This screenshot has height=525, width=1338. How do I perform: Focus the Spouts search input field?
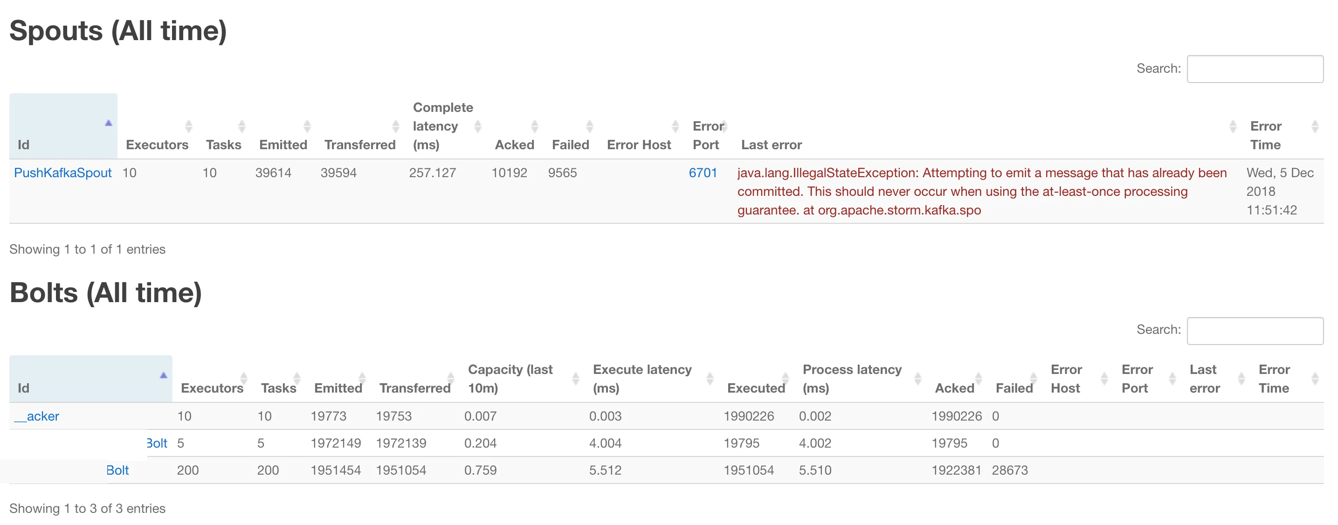pyautogui.click(x=1255, y=69)
